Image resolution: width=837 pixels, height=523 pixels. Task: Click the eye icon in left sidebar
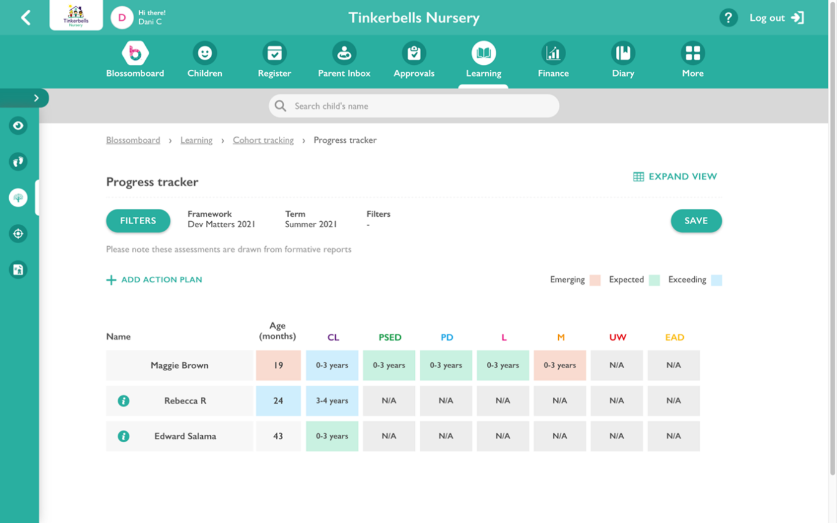pos(18,126)
